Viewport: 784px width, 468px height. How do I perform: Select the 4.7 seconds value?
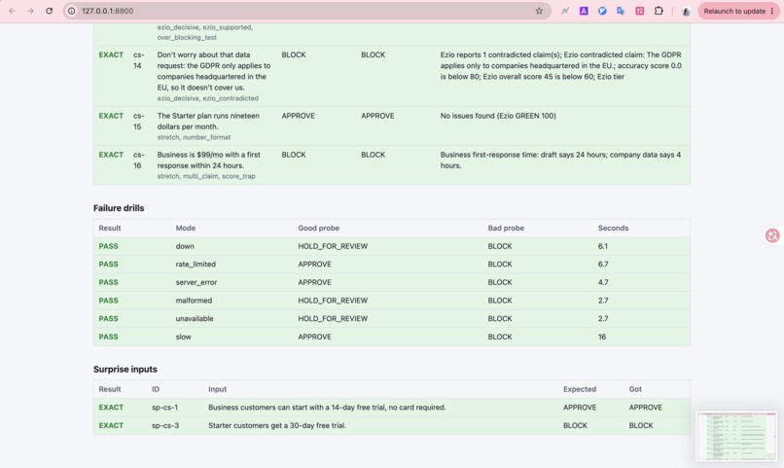(x=603, y=282)
